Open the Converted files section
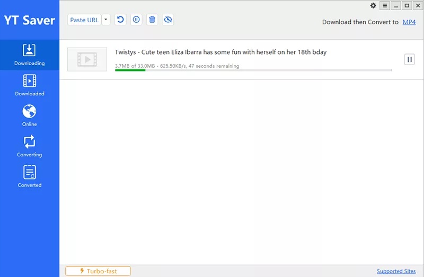This screenshot has width=424, height=277. (30, 176)
